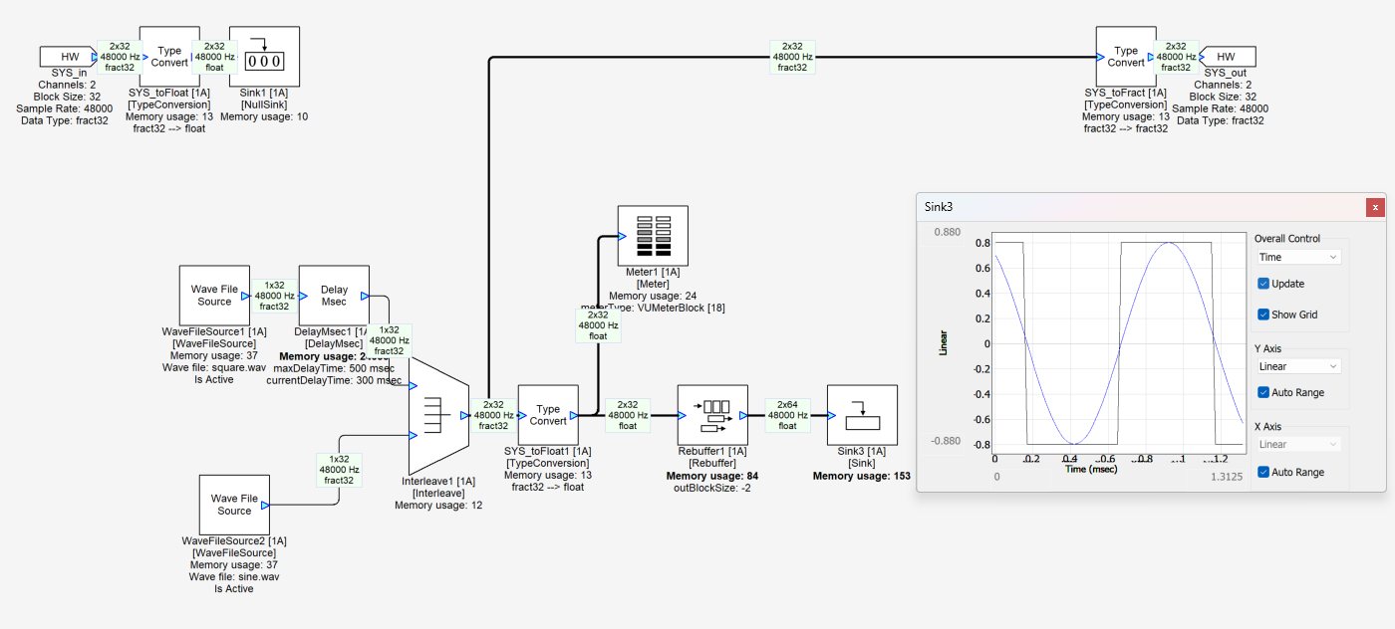Select the square.wav Wave File Source block
The width and height of the screenshot is (1395, 629).
pyautogui.click(x=214, y=296)
